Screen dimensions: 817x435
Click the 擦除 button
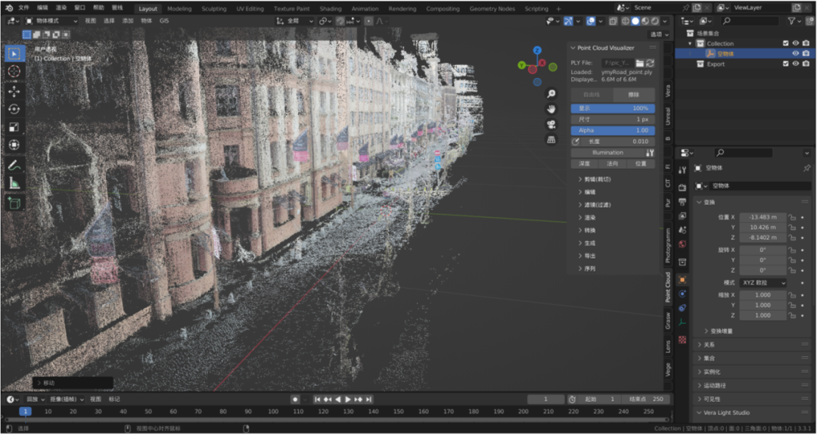tap(634, 95)
